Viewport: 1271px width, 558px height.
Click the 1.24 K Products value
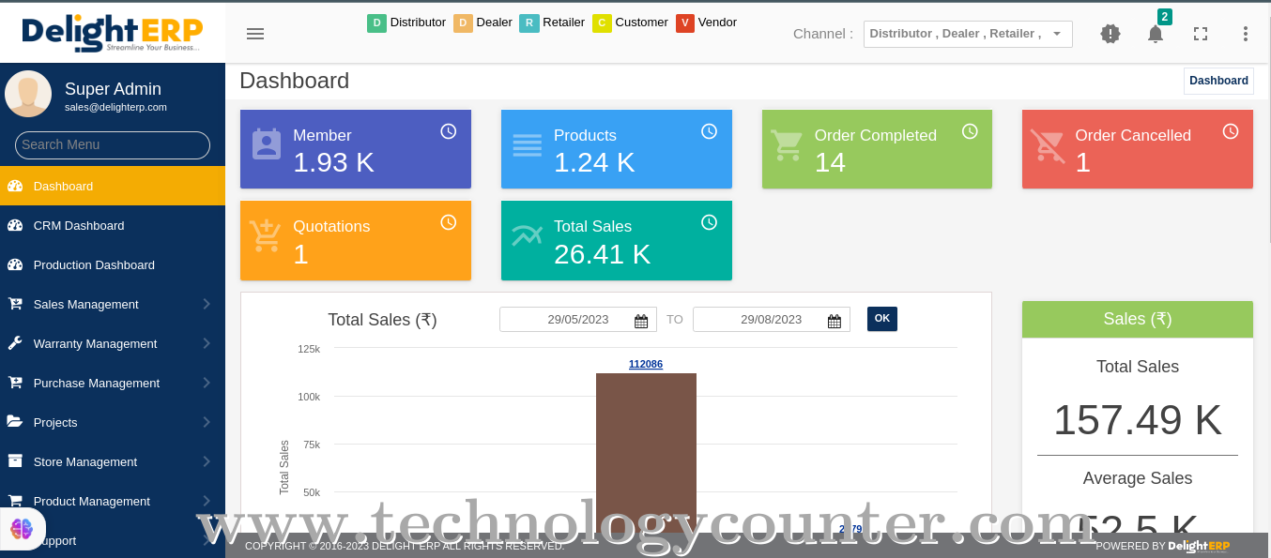tap(594, 162)
